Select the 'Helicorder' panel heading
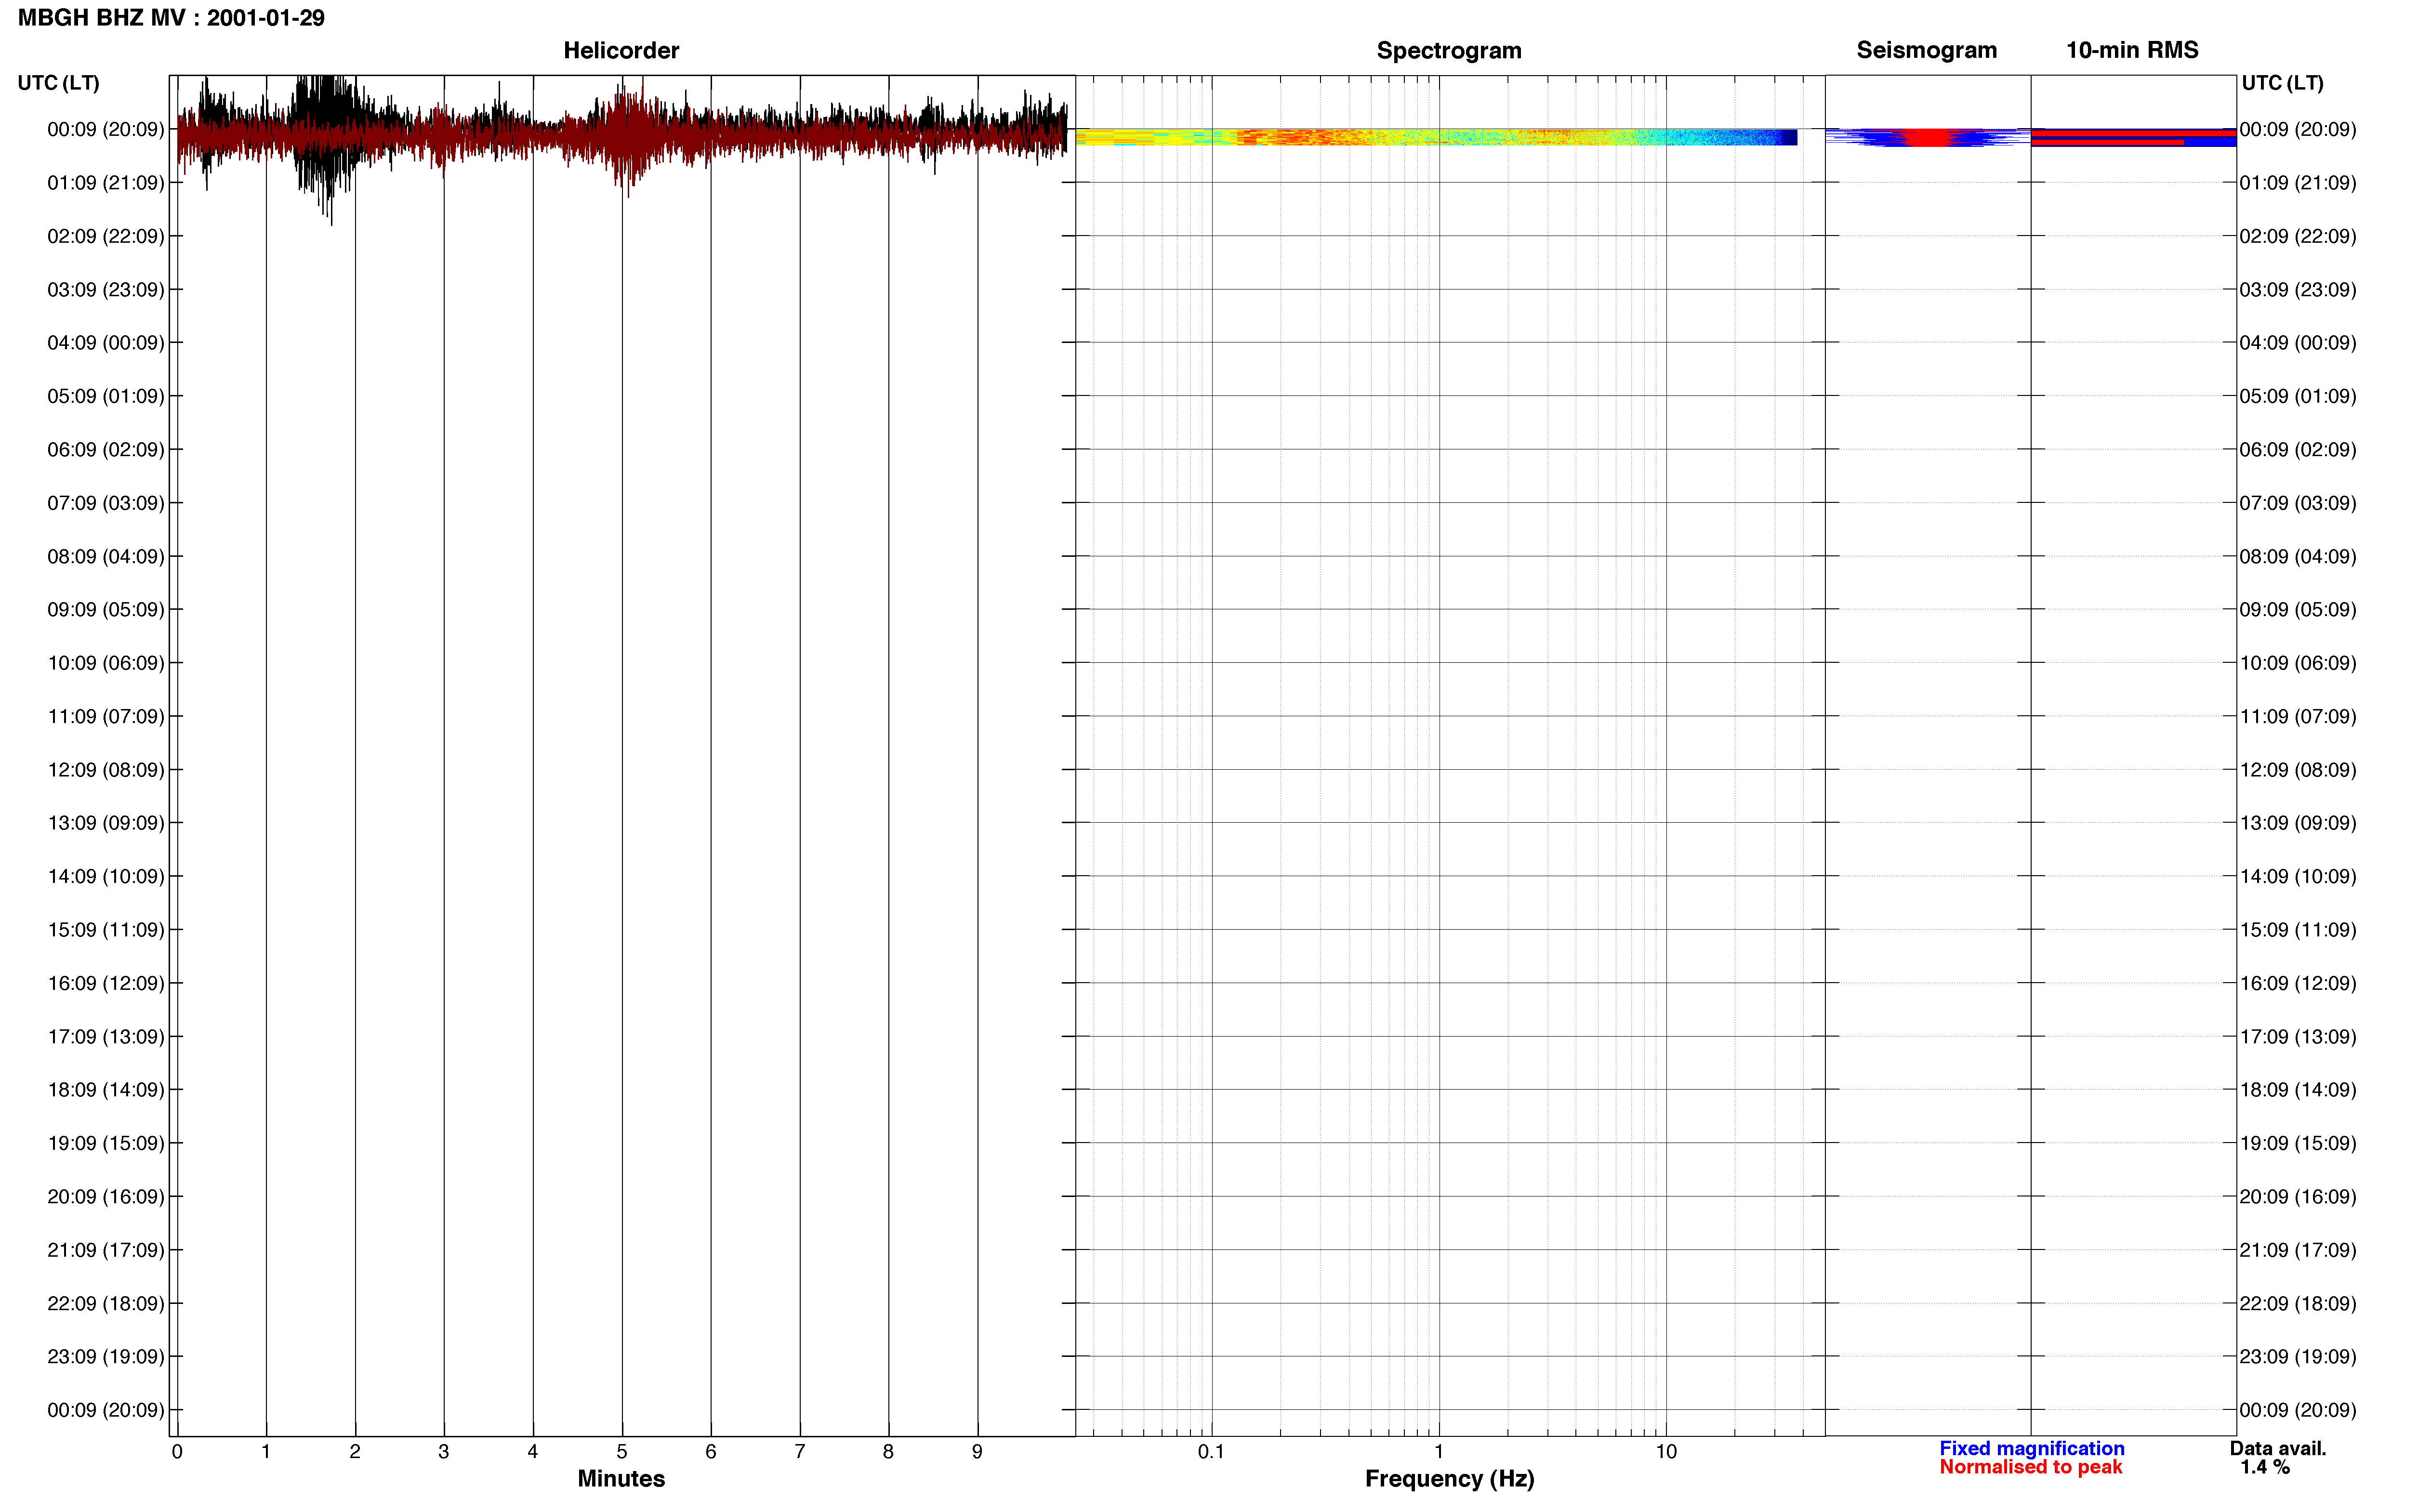Screen dimensions: 2418x1512 (x=621, y=50)
